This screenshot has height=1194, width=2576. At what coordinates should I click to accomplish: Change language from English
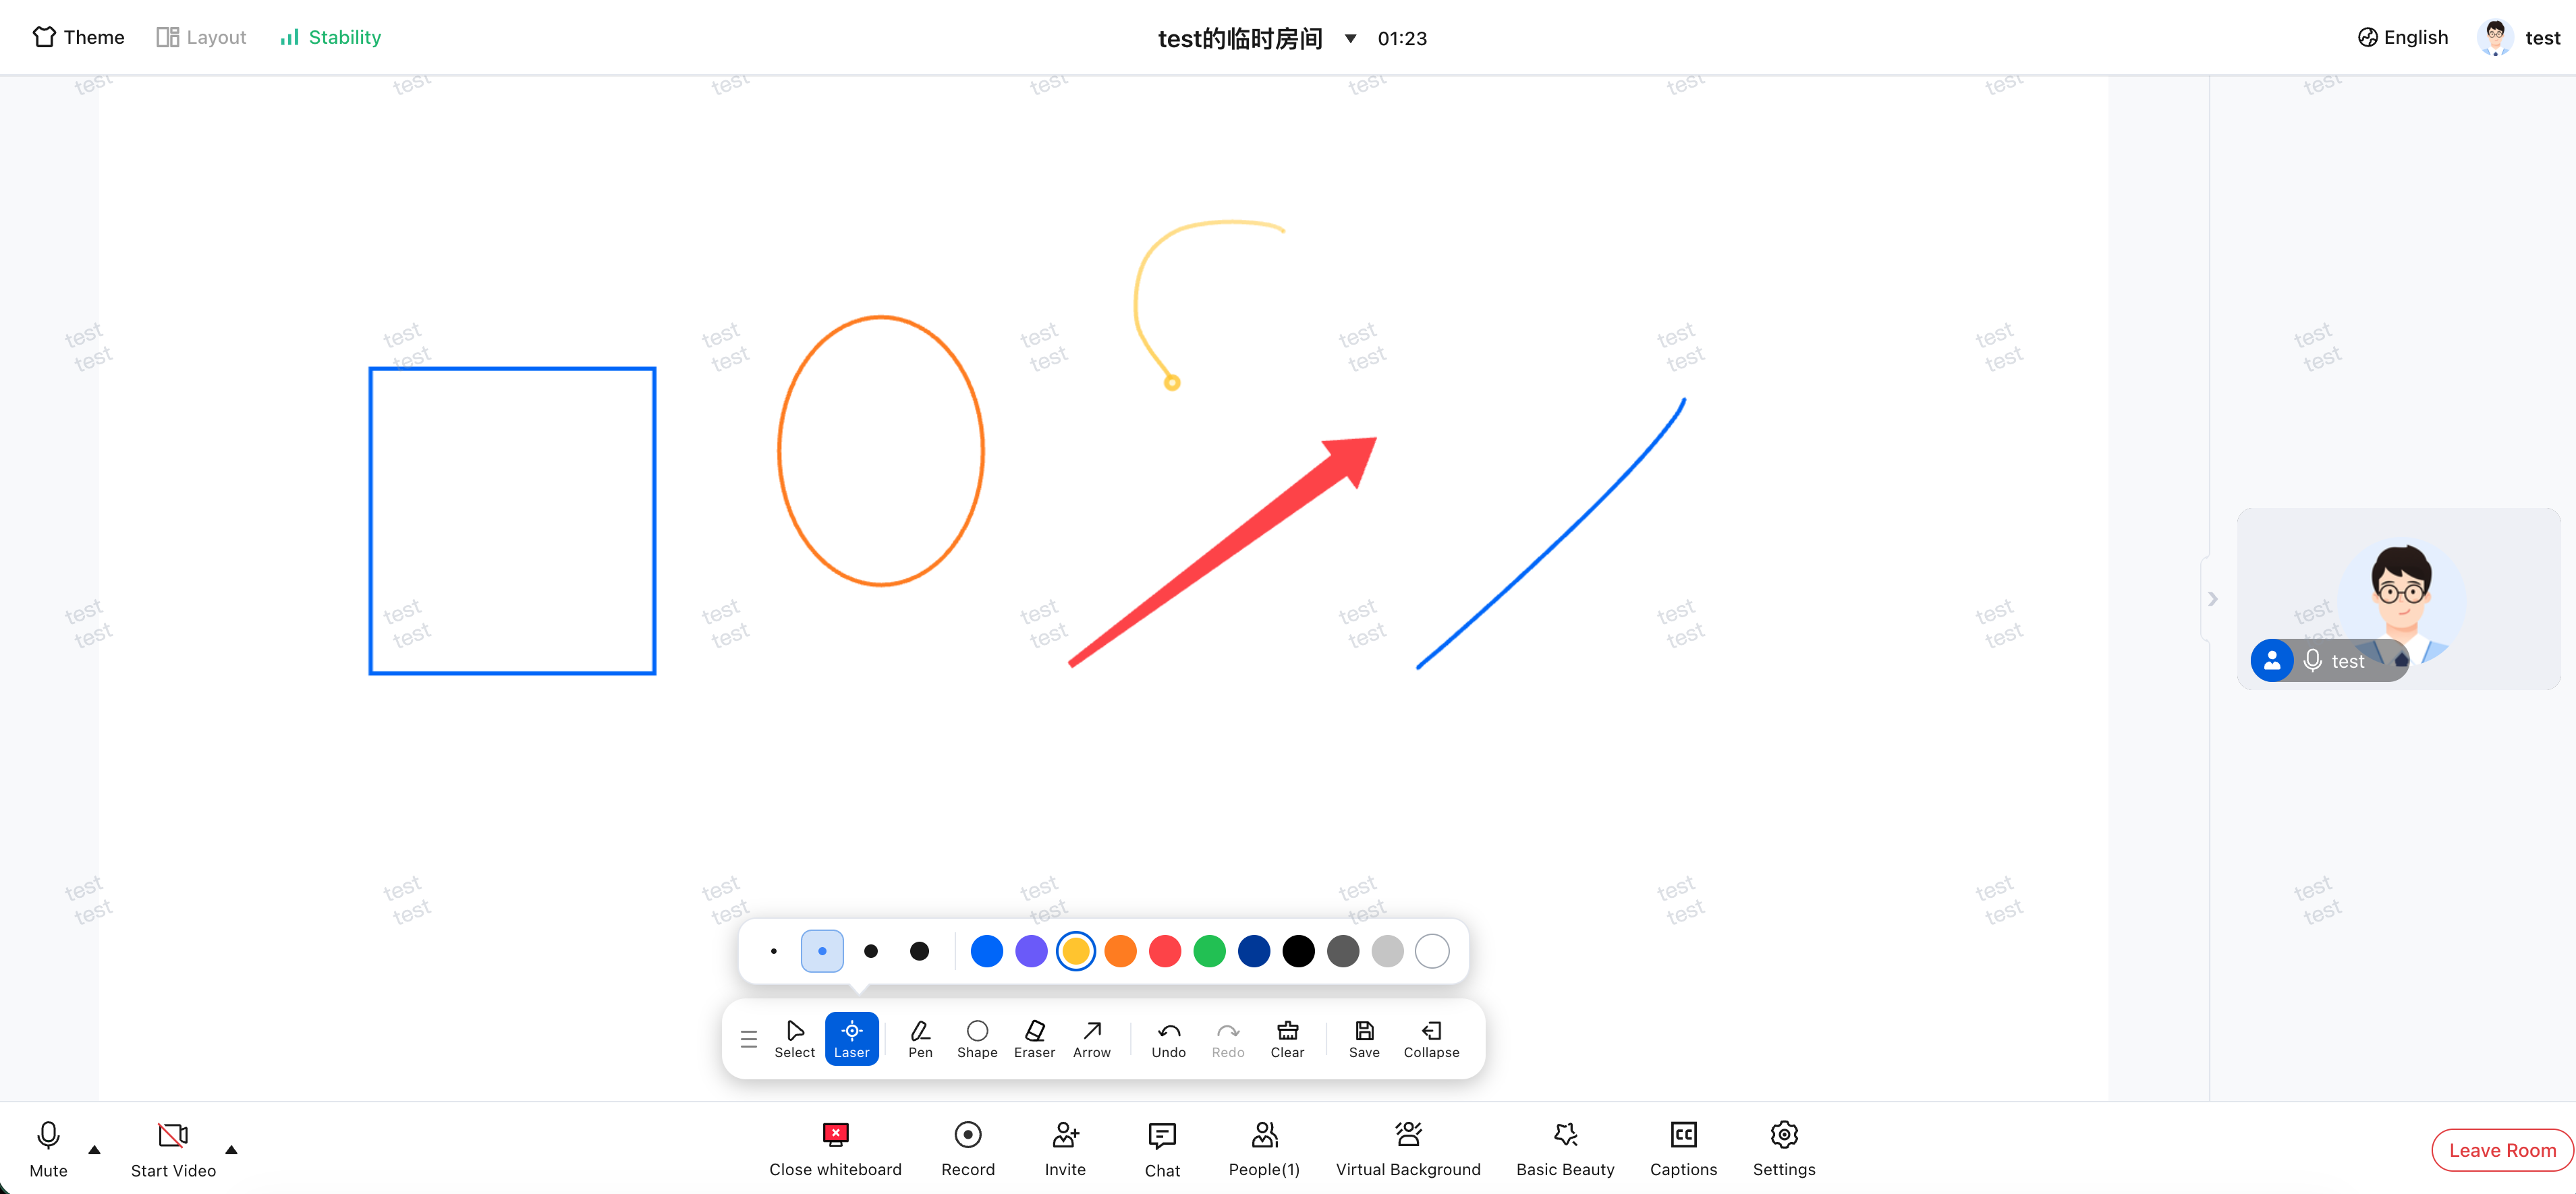click(x=2403, y=37)
